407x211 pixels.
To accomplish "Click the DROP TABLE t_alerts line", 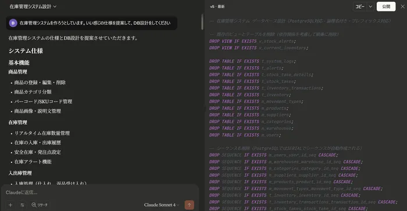I will pos(247,68).
